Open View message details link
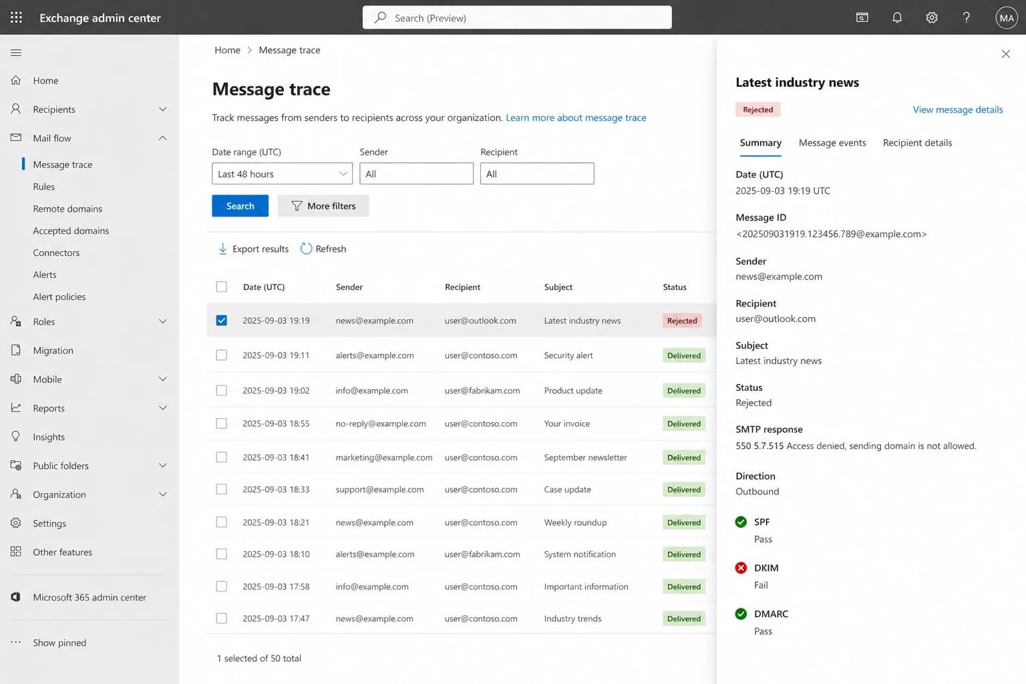 [x=957, y=110]
